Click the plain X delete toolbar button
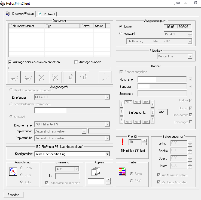 42,78
